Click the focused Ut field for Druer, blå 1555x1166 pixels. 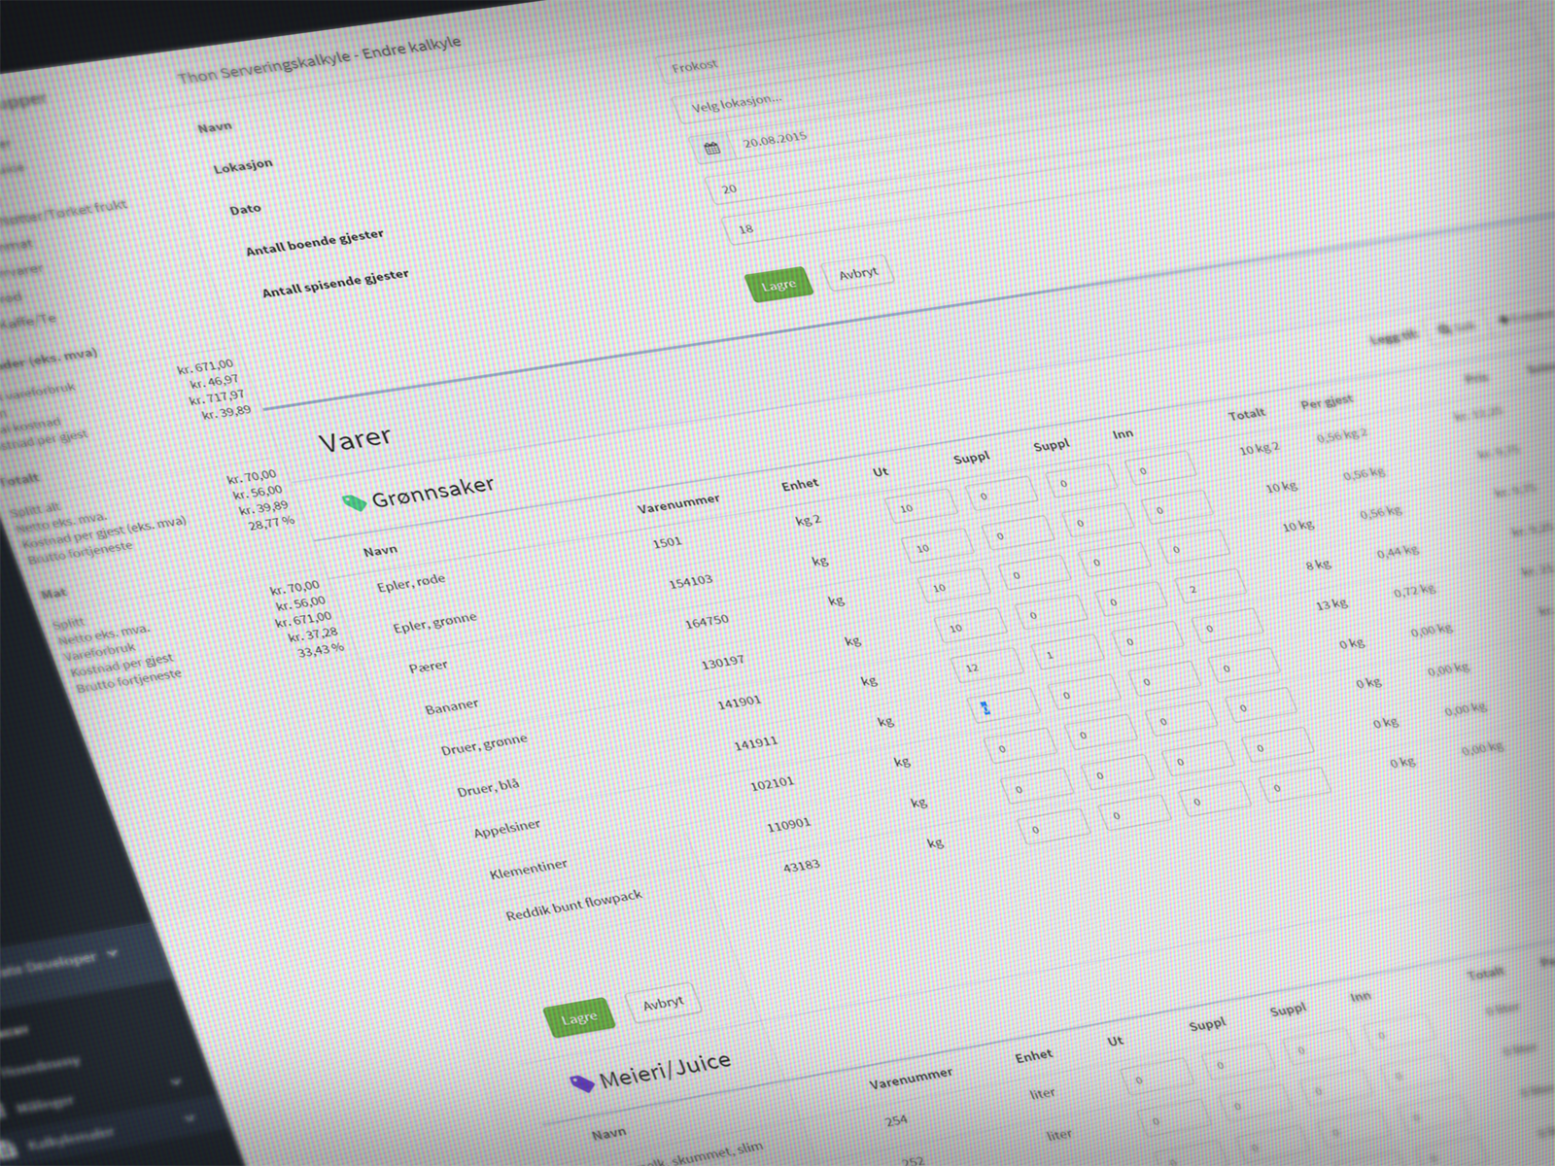point(1005,707)
